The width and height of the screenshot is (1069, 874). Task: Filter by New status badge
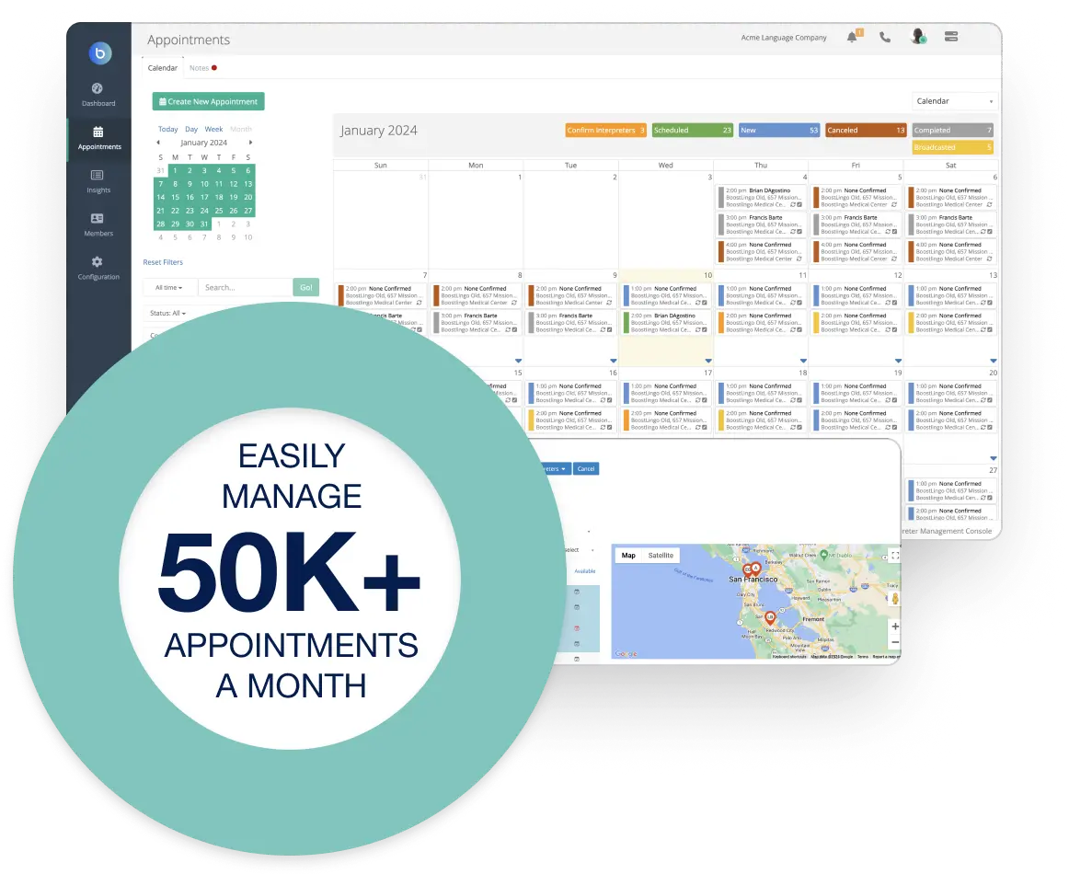[x=778, y=131]
